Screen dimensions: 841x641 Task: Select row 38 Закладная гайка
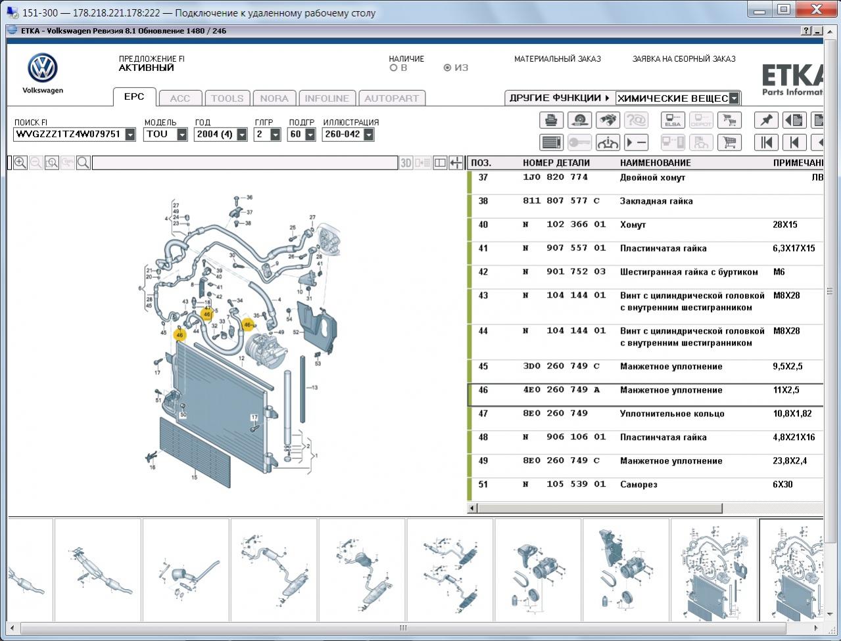[646, 206]
